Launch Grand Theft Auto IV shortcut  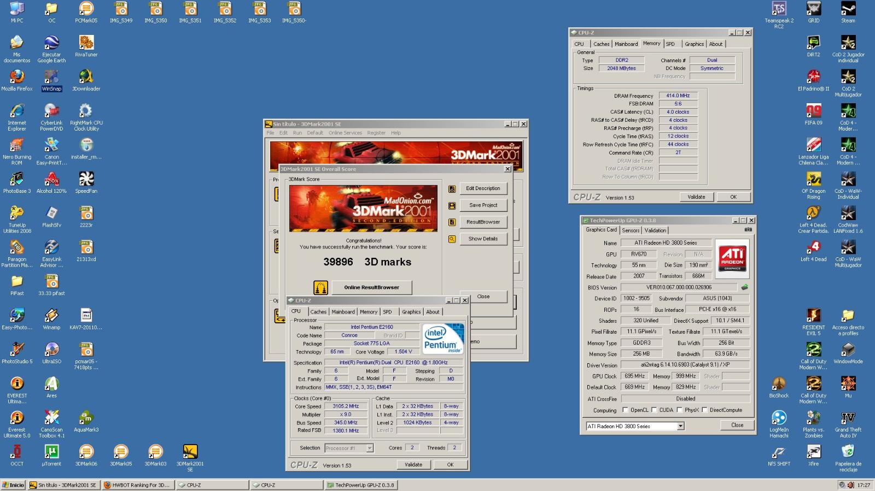848,424
